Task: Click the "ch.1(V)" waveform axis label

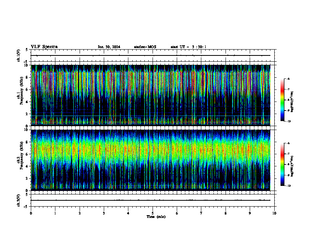Action: pyautogui.click(x=18, y=55)
